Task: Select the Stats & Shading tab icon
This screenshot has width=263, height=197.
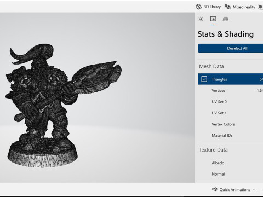Action: (213, 19)
